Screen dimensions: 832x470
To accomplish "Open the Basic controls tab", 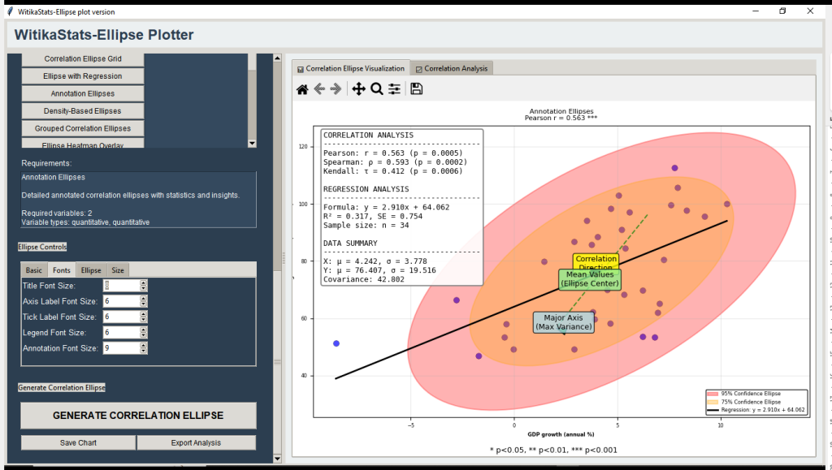I will (x=34, y=270).
